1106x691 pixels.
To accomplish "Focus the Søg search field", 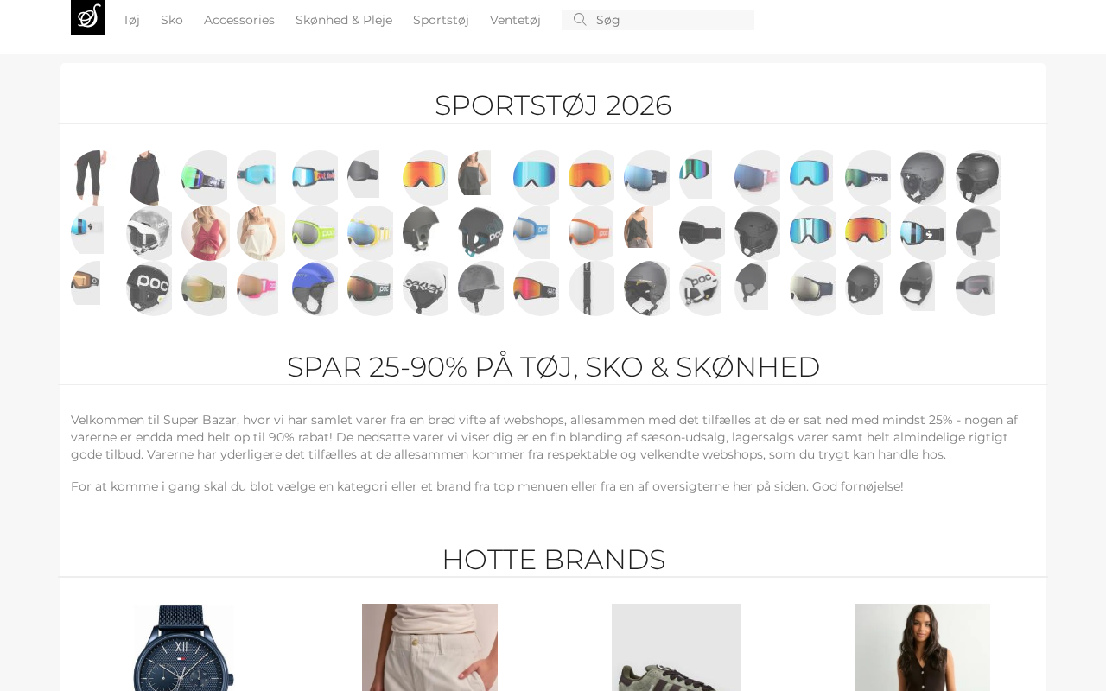I will 658,20.
